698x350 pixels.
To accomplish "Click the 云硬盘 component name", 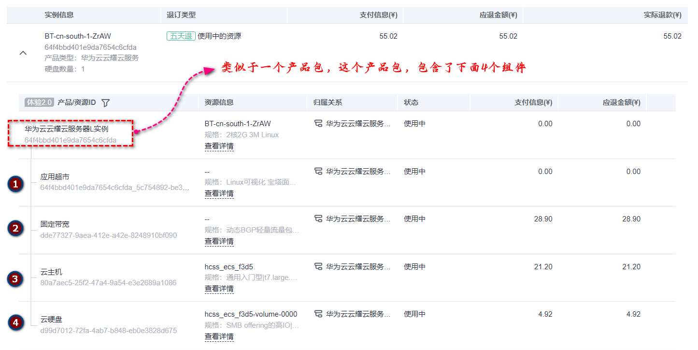I will coord(51,320).
